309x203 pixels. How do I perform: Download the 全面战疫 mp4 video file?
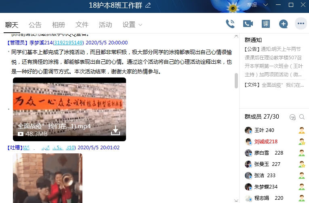(x=116, y=130)
